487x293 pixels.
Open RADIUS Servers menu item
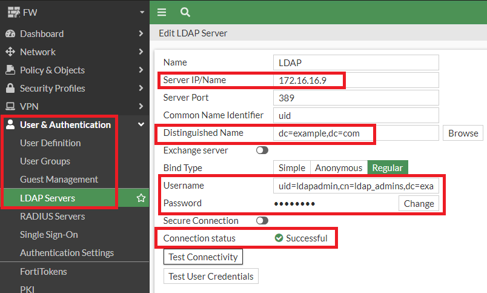click(x=53, y=216)
